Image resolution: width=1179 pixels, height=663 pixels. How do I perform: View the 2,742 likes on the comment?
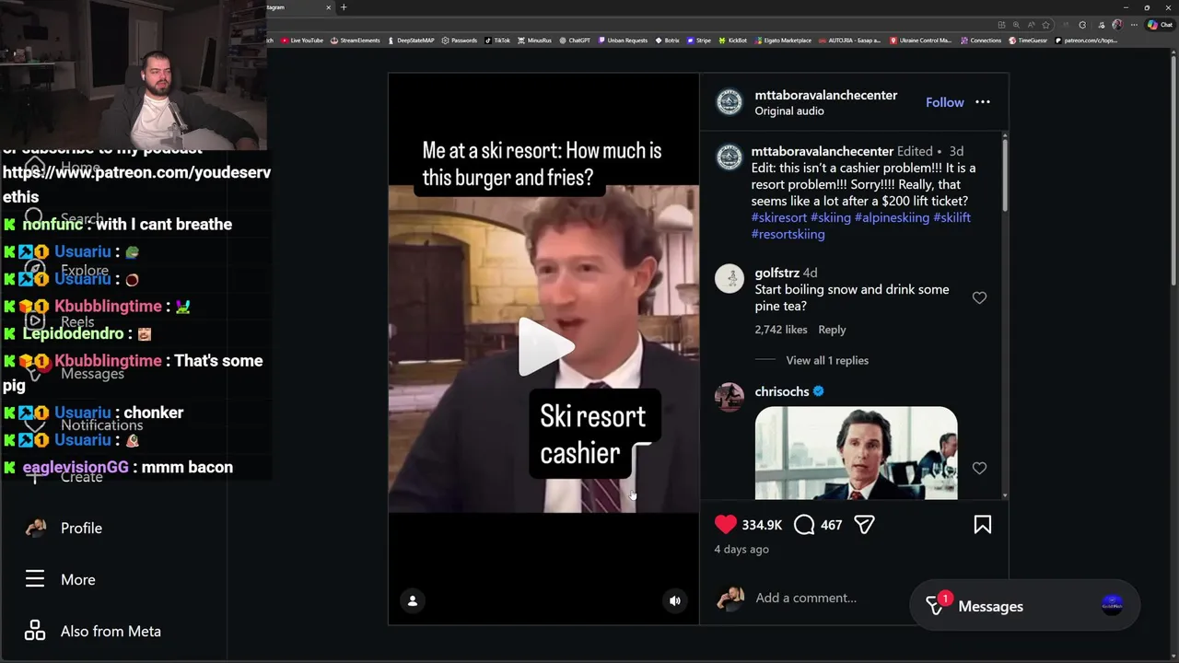coord(781,330)
